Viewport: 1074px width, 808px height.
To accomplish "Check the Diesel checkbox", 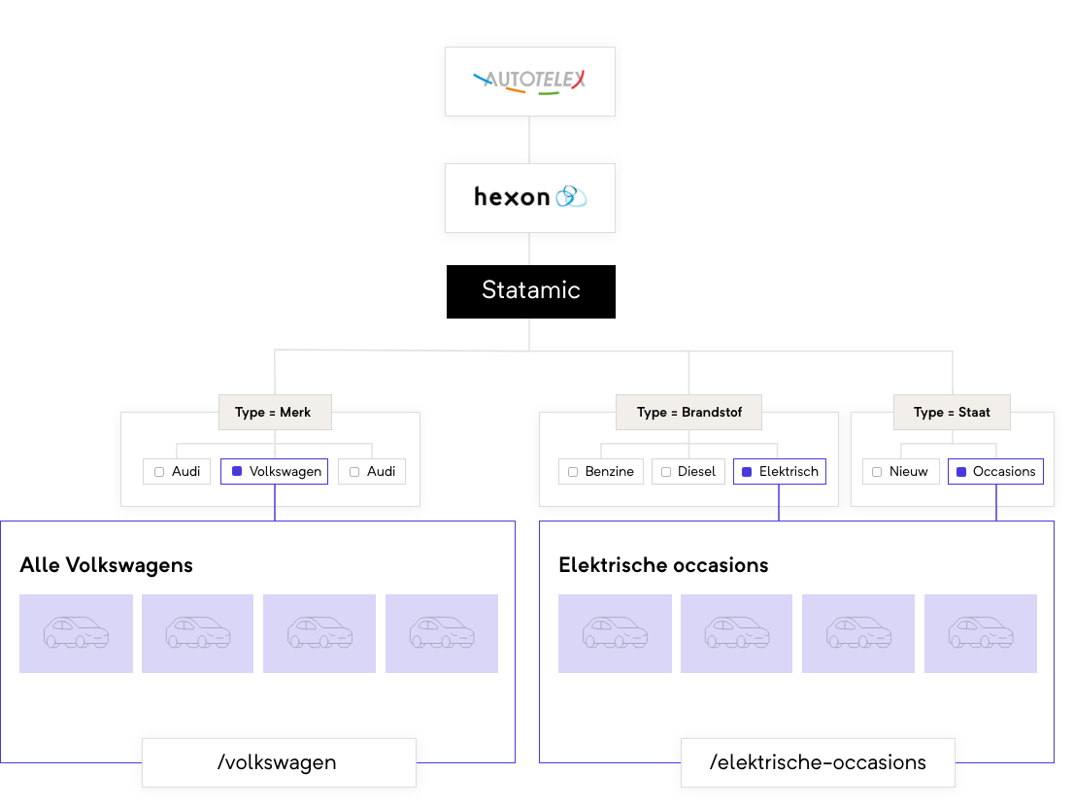I will click(666, 472).
